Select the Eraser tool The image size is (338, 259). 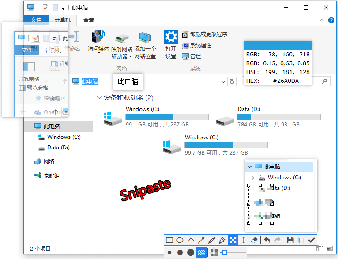pos(254,240)
